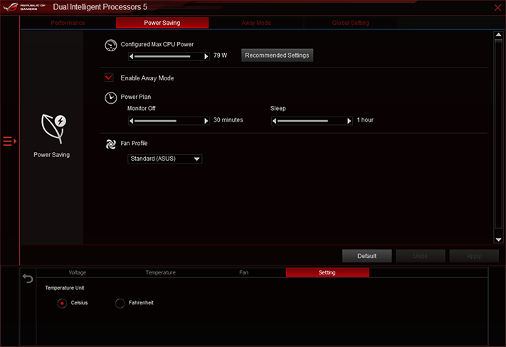The height and width of the screenshot is (347, 506).
Task: Click the Sleep slider track
Action: 312,121
